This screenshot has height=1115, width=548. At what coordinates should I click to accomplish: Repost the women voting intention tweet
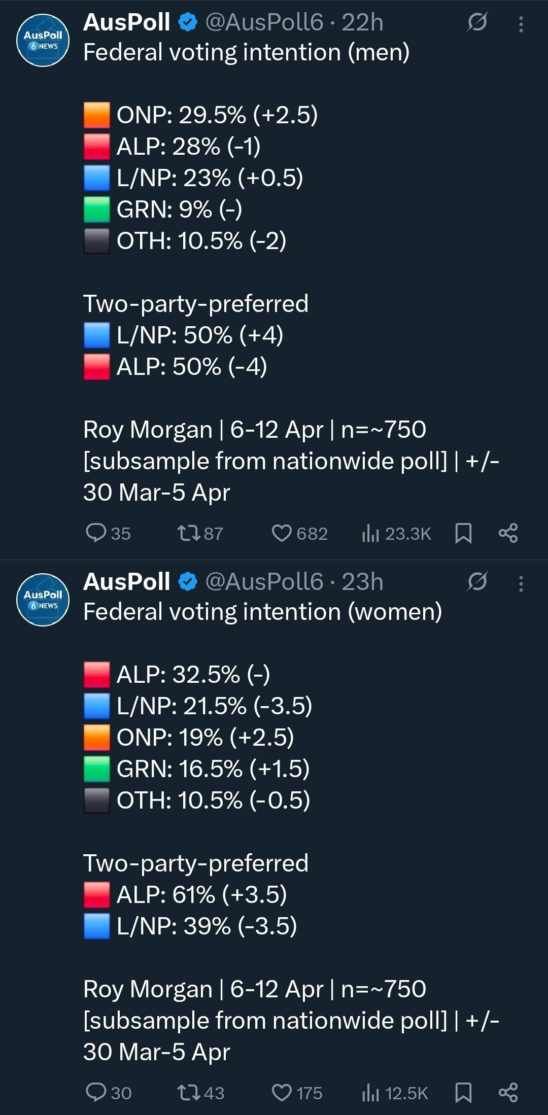[x=188, y=1092]
